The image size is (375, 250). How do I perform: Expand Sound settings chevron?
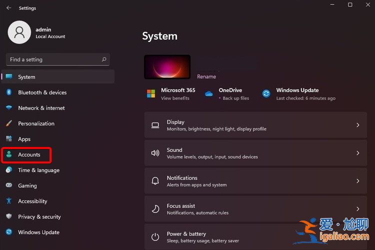tap(358, 153)
